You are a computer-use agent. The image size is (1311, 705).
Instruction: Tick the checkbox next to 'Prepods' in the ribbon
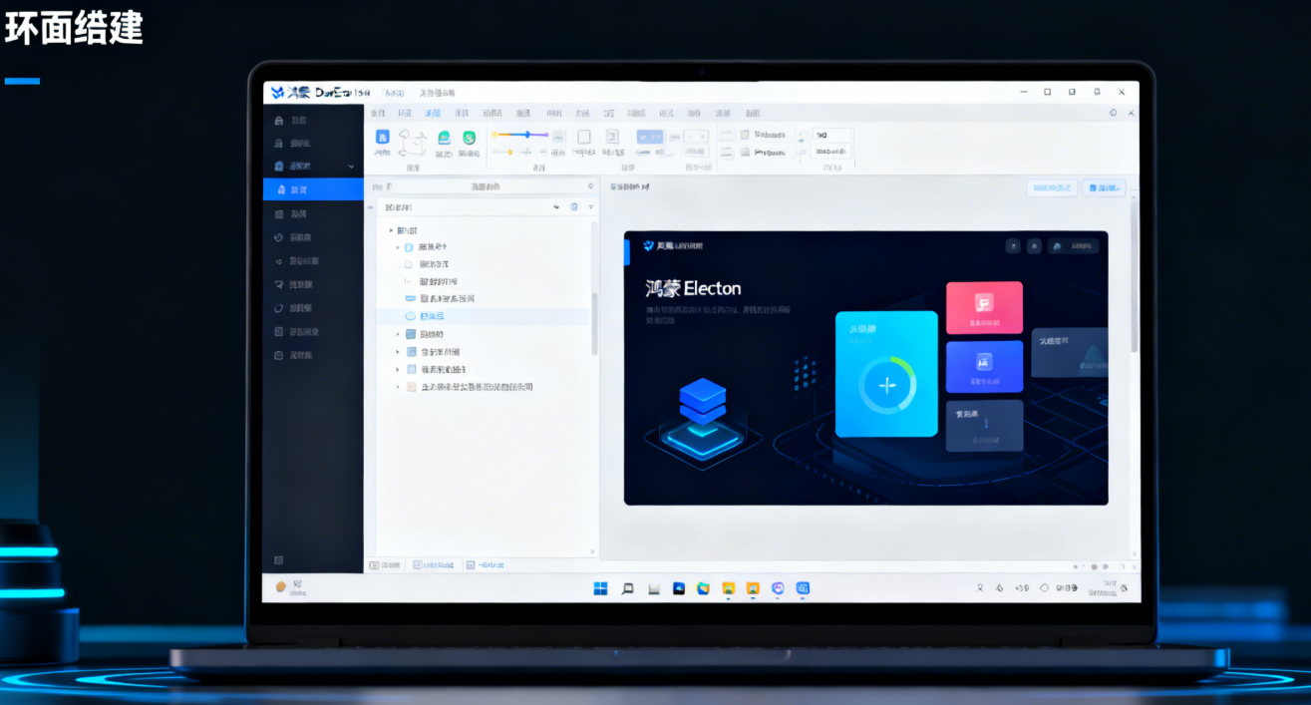point(744,153)
